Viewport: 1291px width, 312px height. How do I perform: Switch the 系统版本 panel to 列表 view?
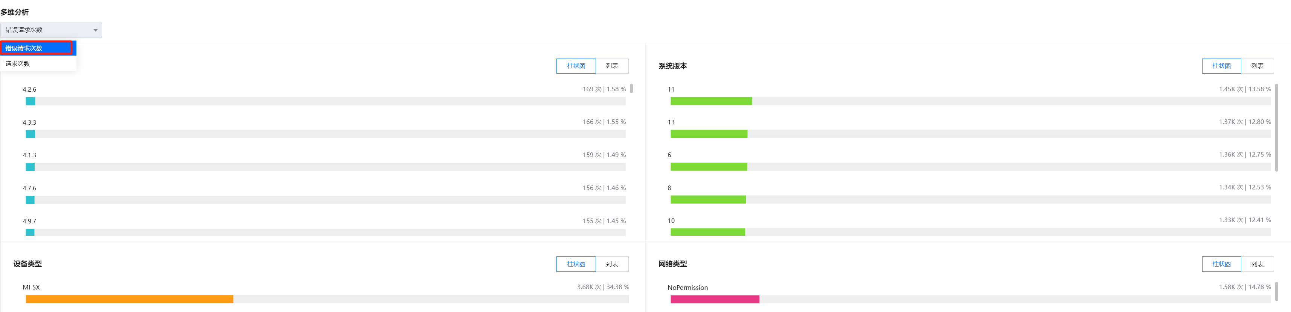1257,66
